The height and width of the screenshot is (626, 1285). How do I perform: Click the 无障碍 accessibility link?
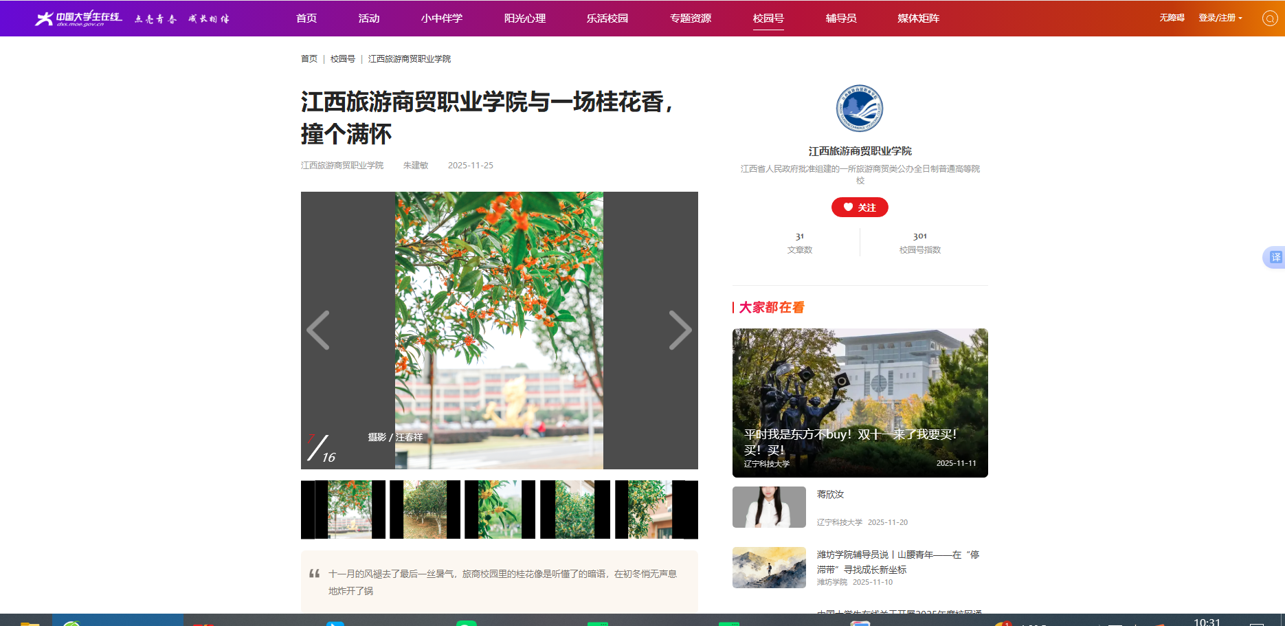click(x=1172, y=18)
